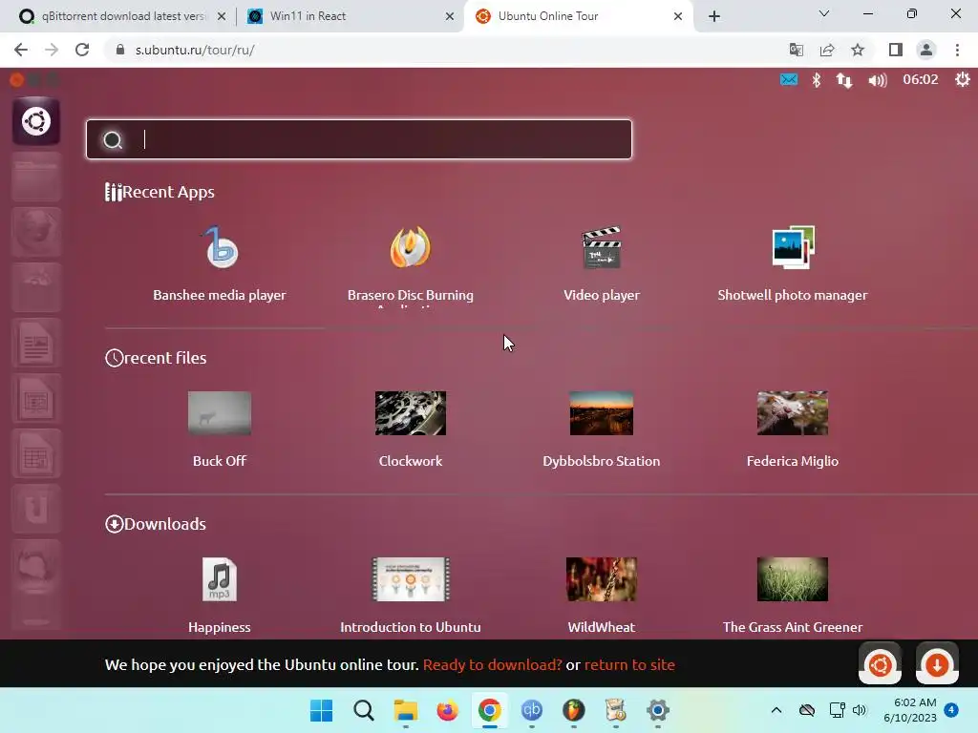978x733 pixels.
Task: Click the red close dot in Ubuntu panel
Action: tap(17, 79)
